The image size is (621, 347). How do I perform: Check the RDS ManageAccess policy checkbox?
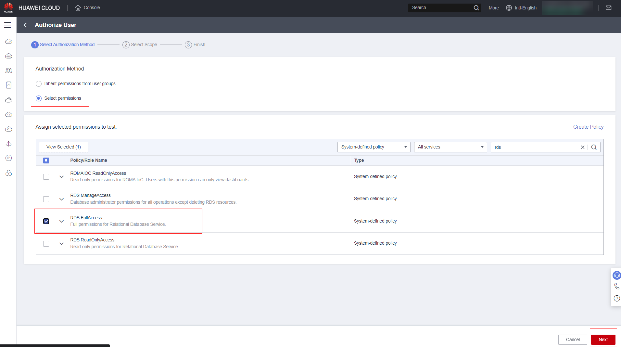[46, 199]
